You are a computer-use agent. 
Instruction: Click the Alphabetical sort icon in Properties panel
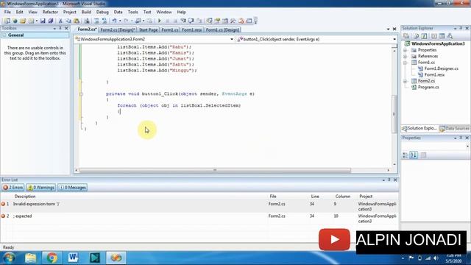(x=414, y=155)
